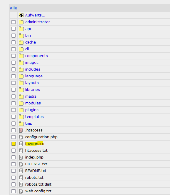
Task: Click the red .htaccess file icon
Action: point(21,130)
